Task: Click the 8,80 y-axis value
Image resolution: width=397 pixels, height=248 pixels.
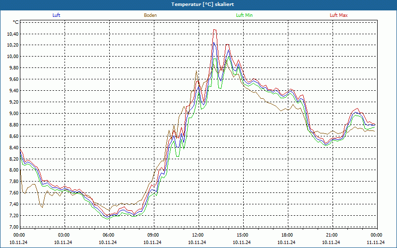Action: coord(14,125)
